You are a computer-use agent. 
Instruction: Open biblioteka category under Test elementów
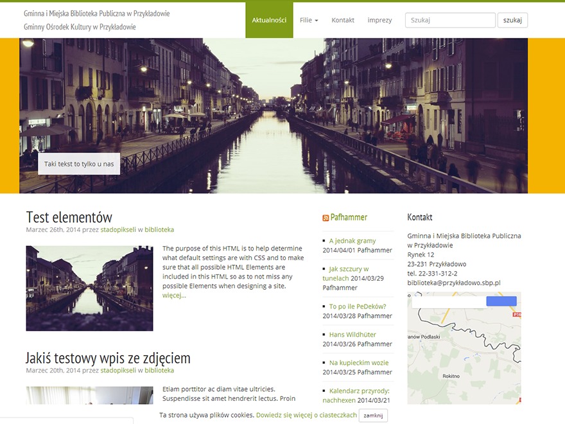159,230
